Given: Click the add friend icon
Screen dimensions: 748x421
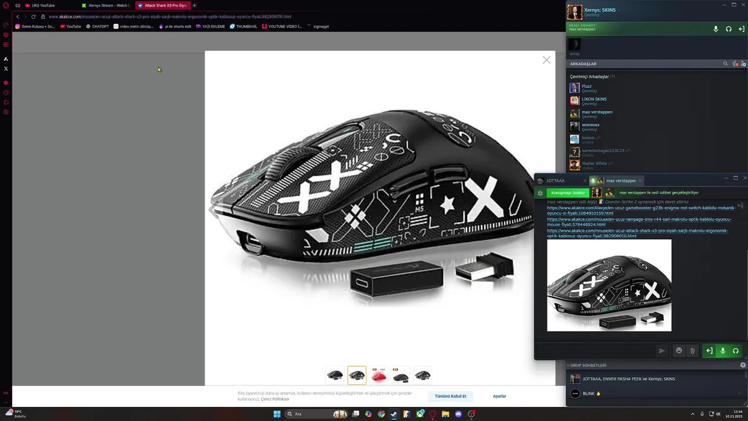Looking at the screenshot, I should point(744,64).
